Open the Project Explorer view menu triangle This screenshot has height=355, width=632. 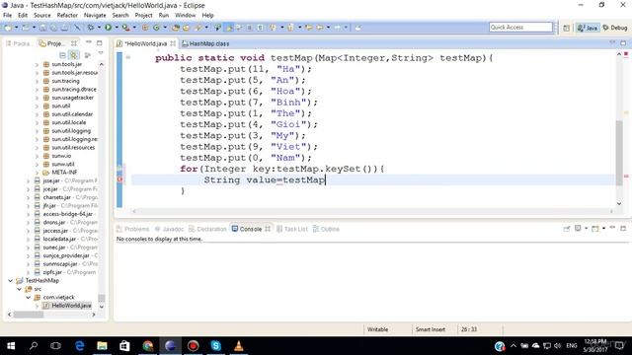(101, 53)
